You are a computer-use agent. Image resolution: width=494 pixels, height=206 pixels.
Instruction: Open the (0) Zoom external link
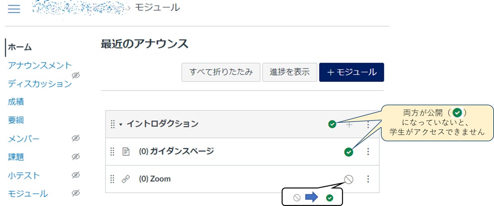pos(155,179)
